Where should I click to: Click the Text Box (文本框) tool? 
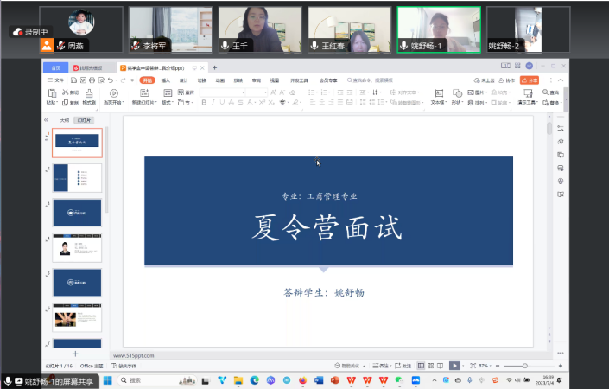[x=437, y=93]
